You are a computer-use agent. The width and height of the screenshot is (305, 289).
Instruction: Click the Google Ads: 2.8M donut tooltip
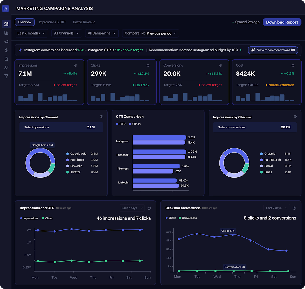pyautogui.click(x=42, y=145)
